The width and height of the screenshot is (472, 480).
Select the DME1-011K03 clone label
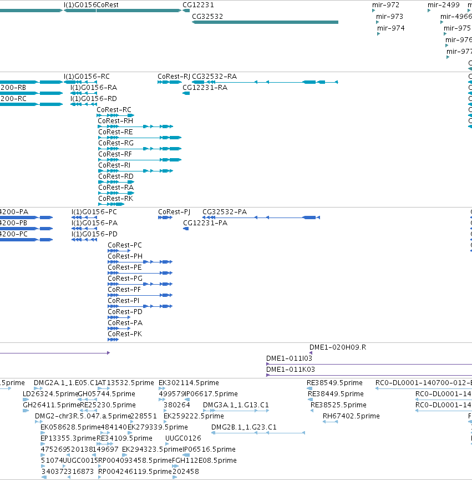pos(291,369)
